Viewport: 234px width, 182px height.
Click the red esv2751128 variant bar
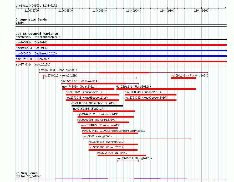click(x=121, y=62)
